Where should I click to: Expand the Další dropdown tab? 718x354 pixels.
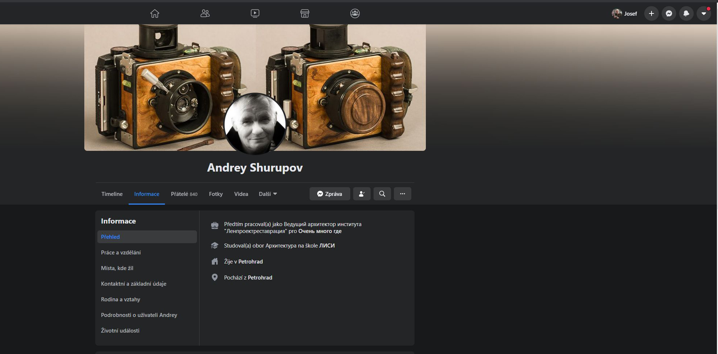268,194
